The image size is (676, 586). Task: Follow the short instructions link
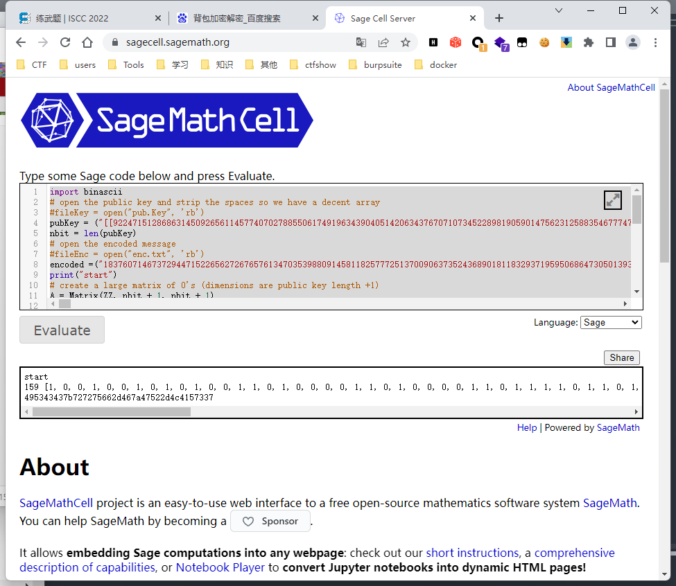(473, 553)
